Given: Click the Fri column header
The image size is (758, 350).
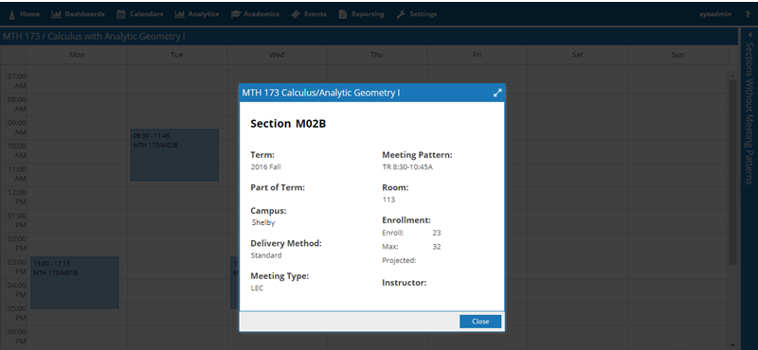Looking at the screenshot, I should (477, 55).
